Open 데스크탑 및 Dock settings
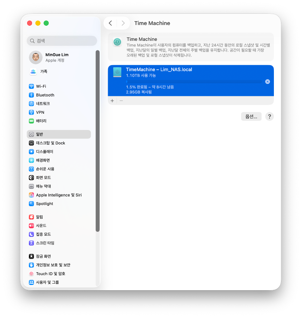This screenshot has height=317, width=301. click(50, 143)
